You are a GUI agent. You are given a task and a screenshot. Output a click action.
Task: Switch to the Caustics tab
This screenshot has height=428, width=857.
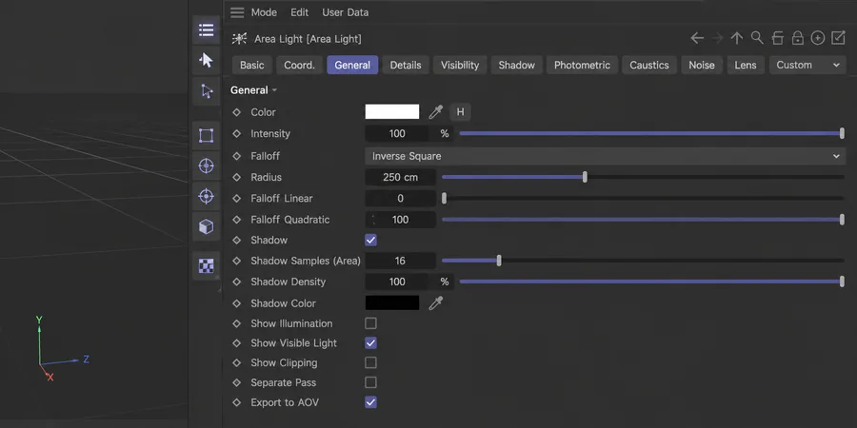tap(649, 65)
